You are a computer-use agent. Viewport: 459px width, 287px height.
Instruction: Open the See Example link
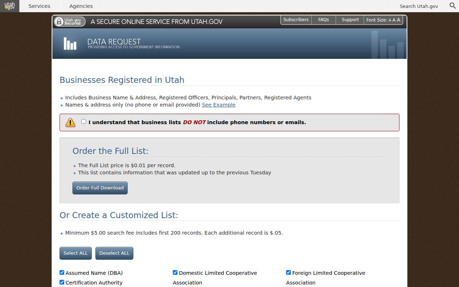(x=219, y=105)
